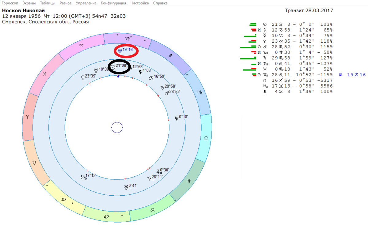Click the Aquarius sign glyph on the zodiac ring

pyautogui.click(x=81, y=45)
